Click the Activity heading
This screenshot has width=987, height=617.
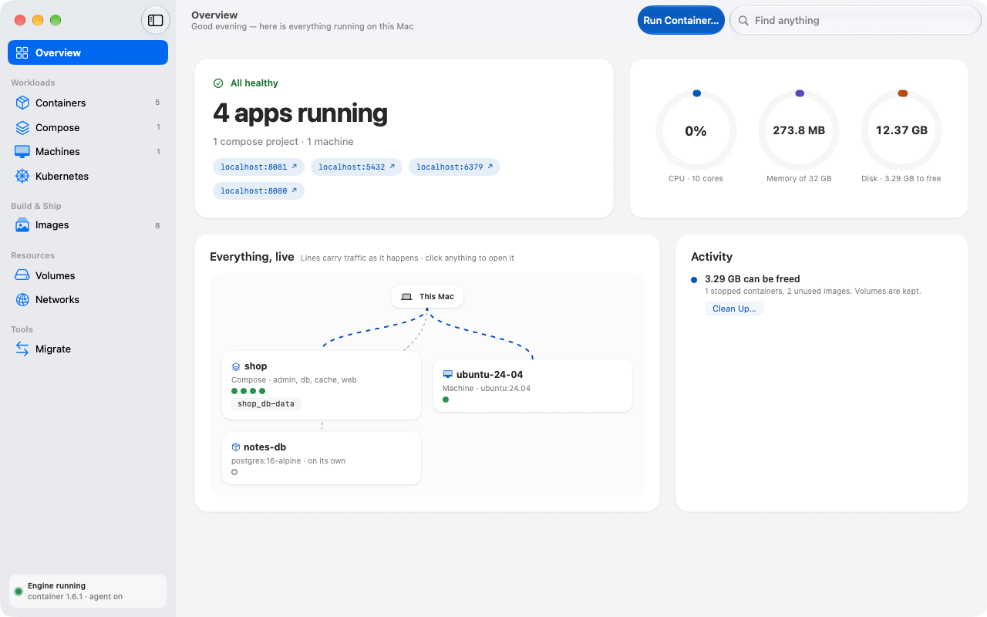pyautogui.click(x=712, y=257)
